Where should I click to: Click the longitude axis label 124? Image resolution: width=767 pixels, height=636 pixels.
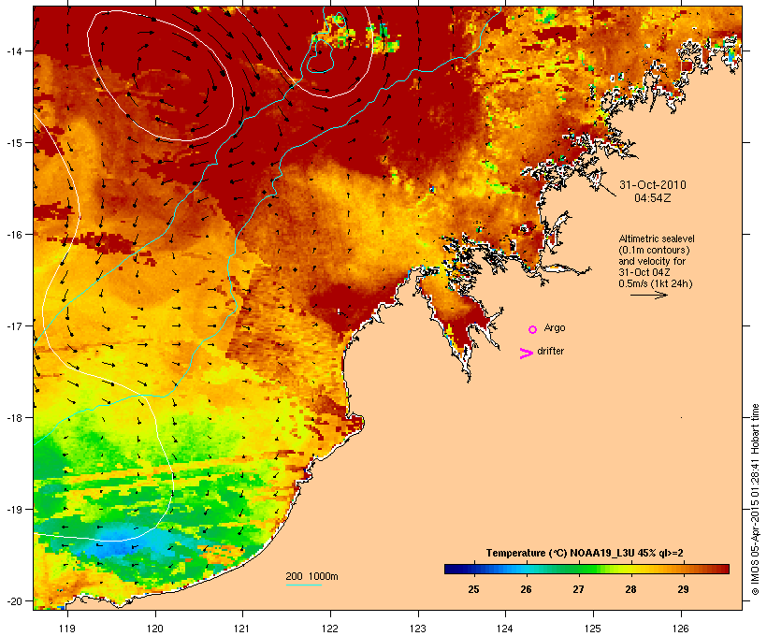point(505,629)
